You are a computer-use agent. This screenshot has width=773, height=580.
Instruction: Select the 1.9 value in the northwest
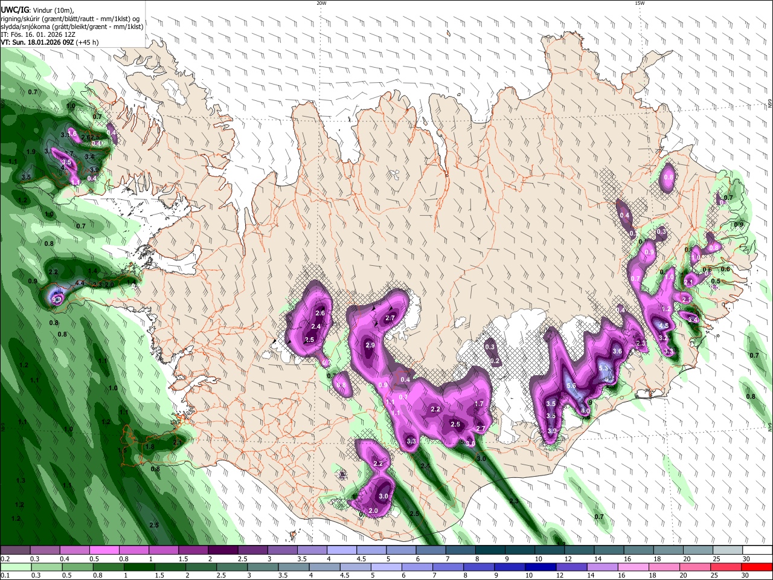point(31,152)
